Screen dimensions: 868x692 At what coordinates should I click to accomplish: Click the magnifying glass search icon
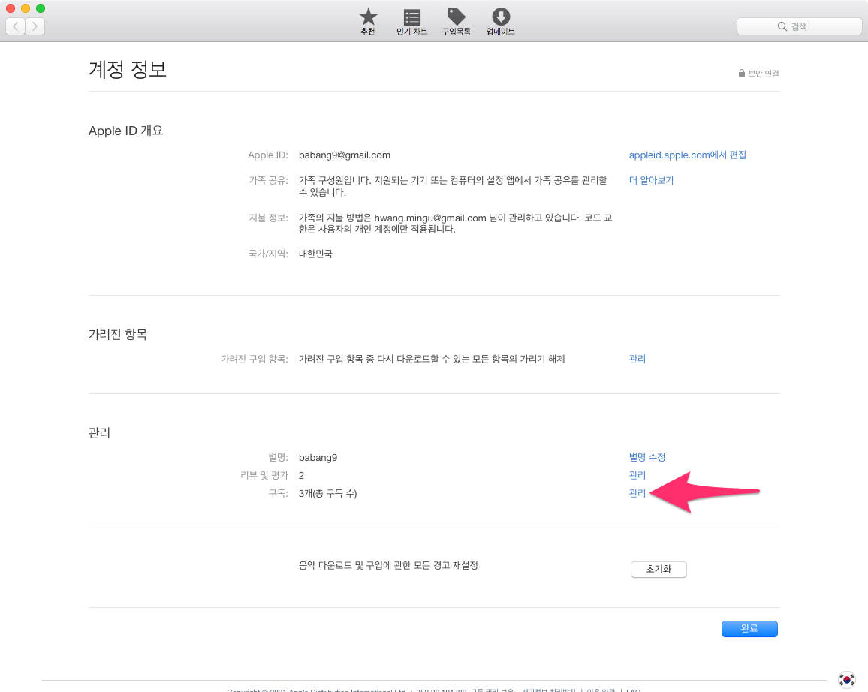point(782,26)
